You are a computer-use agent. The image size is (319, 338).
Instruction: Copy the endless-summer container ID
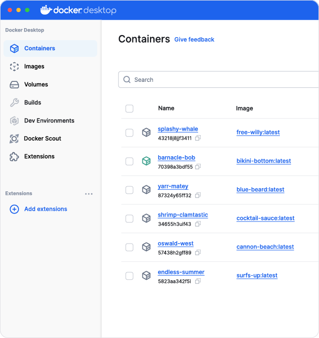point(198,281)
